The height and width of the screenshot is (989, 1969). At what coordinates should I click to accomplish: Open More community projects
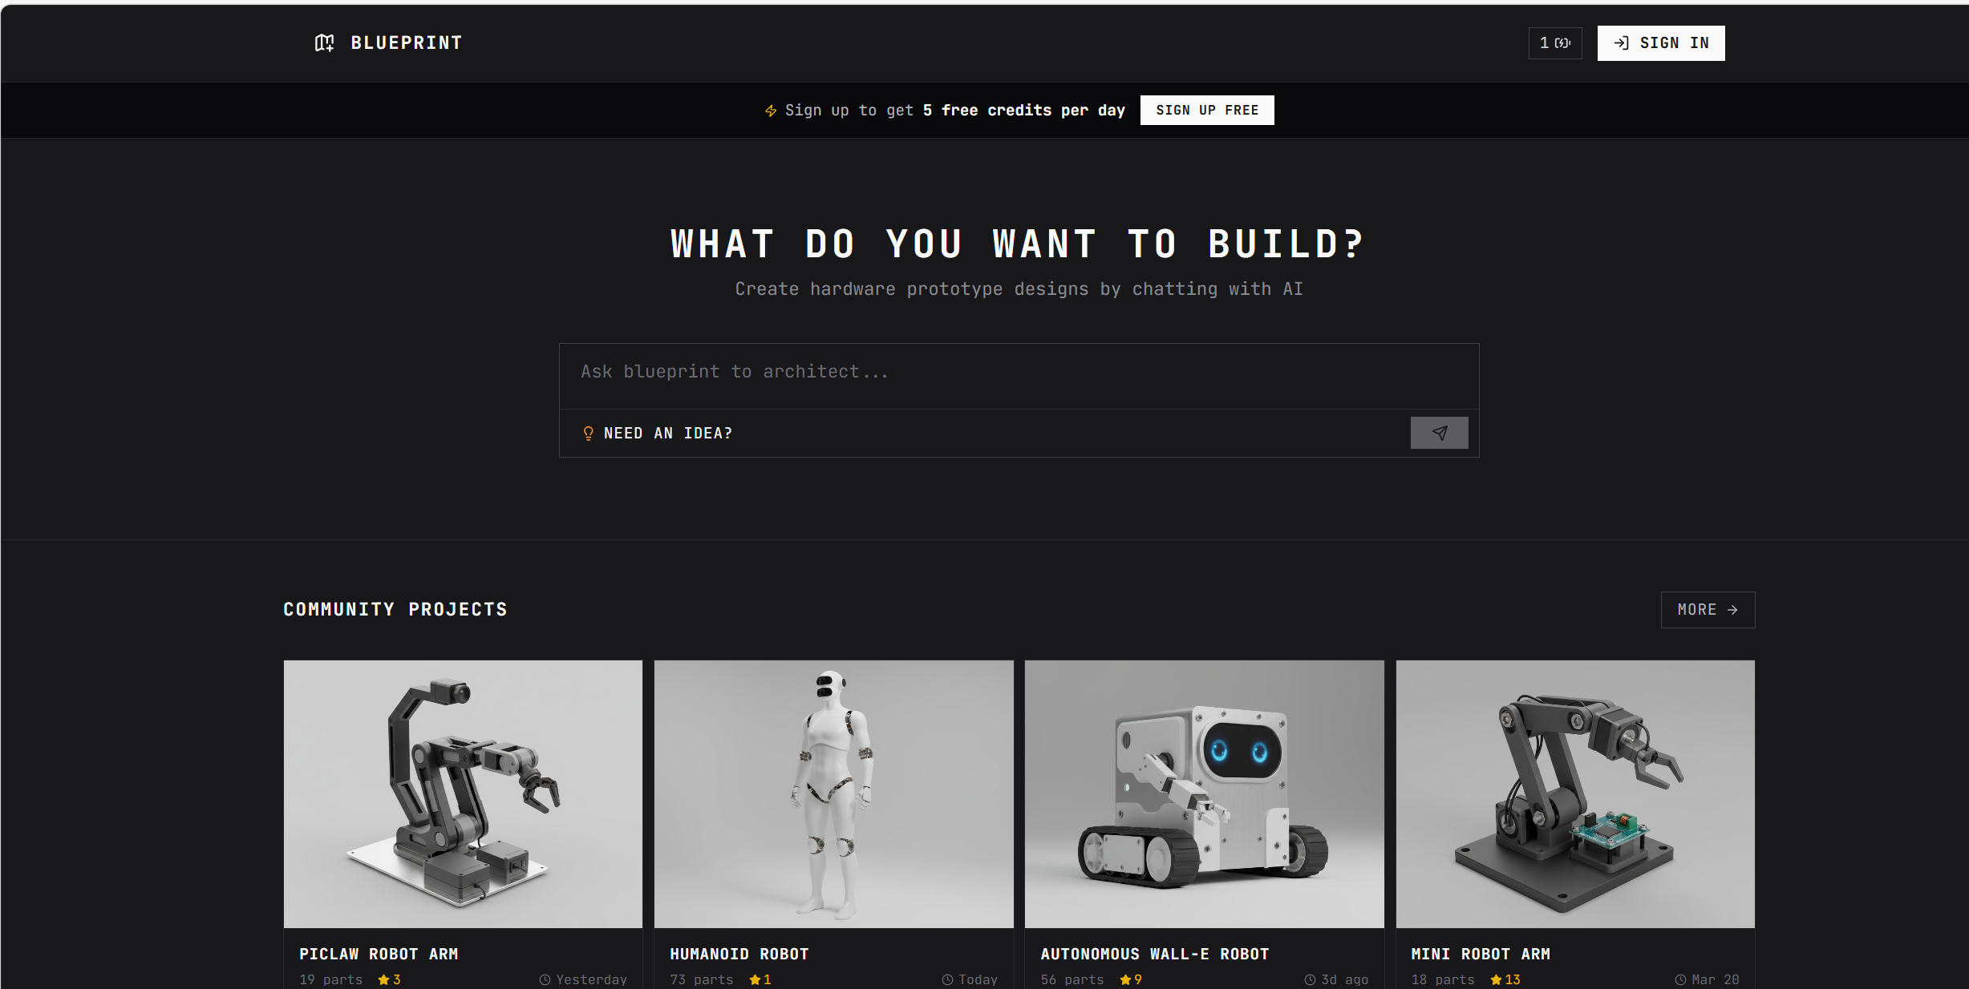(x=1707, y=610)
